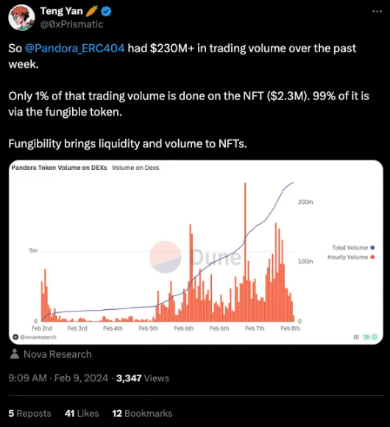Click the Teng Yan display name
390x427 pixels.
[62, 11]
